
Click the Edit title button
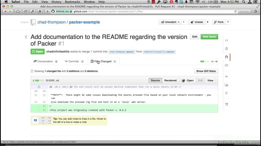point(195,37)
